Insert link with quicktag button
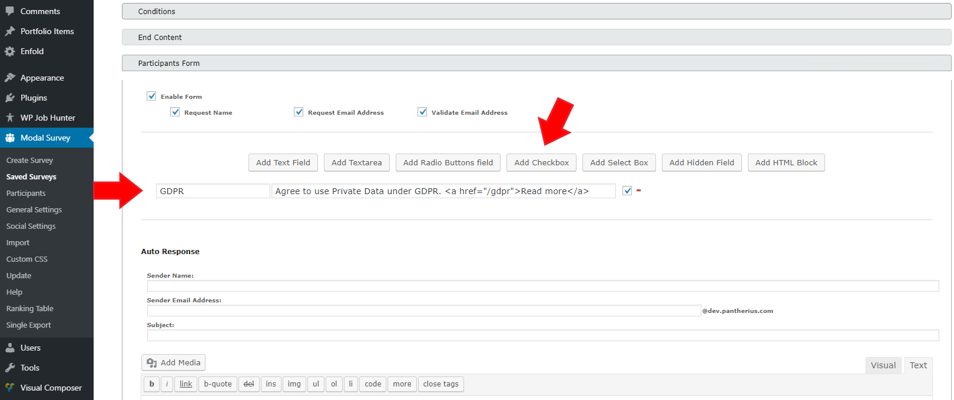Viewport: 954px width, 400px height. [186, 384]
